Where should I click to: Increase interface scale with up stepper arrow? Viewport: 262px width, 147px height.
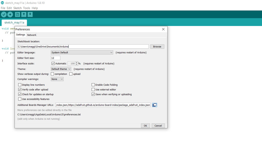[77, 63]
